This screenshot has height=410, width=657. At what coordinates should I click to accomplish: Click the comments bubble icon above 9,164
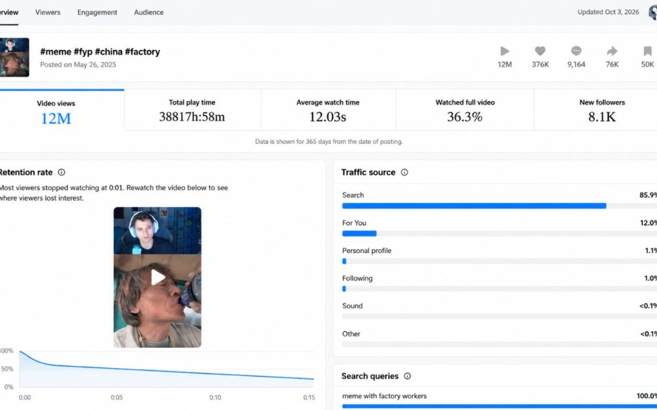click(x=576, y=51)
